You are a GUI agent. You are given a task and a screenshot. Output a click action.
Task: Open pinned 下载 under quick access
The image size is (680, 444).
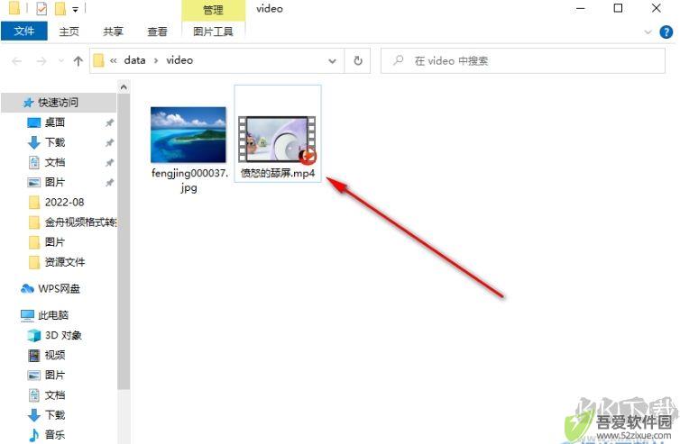coord(55,142)
